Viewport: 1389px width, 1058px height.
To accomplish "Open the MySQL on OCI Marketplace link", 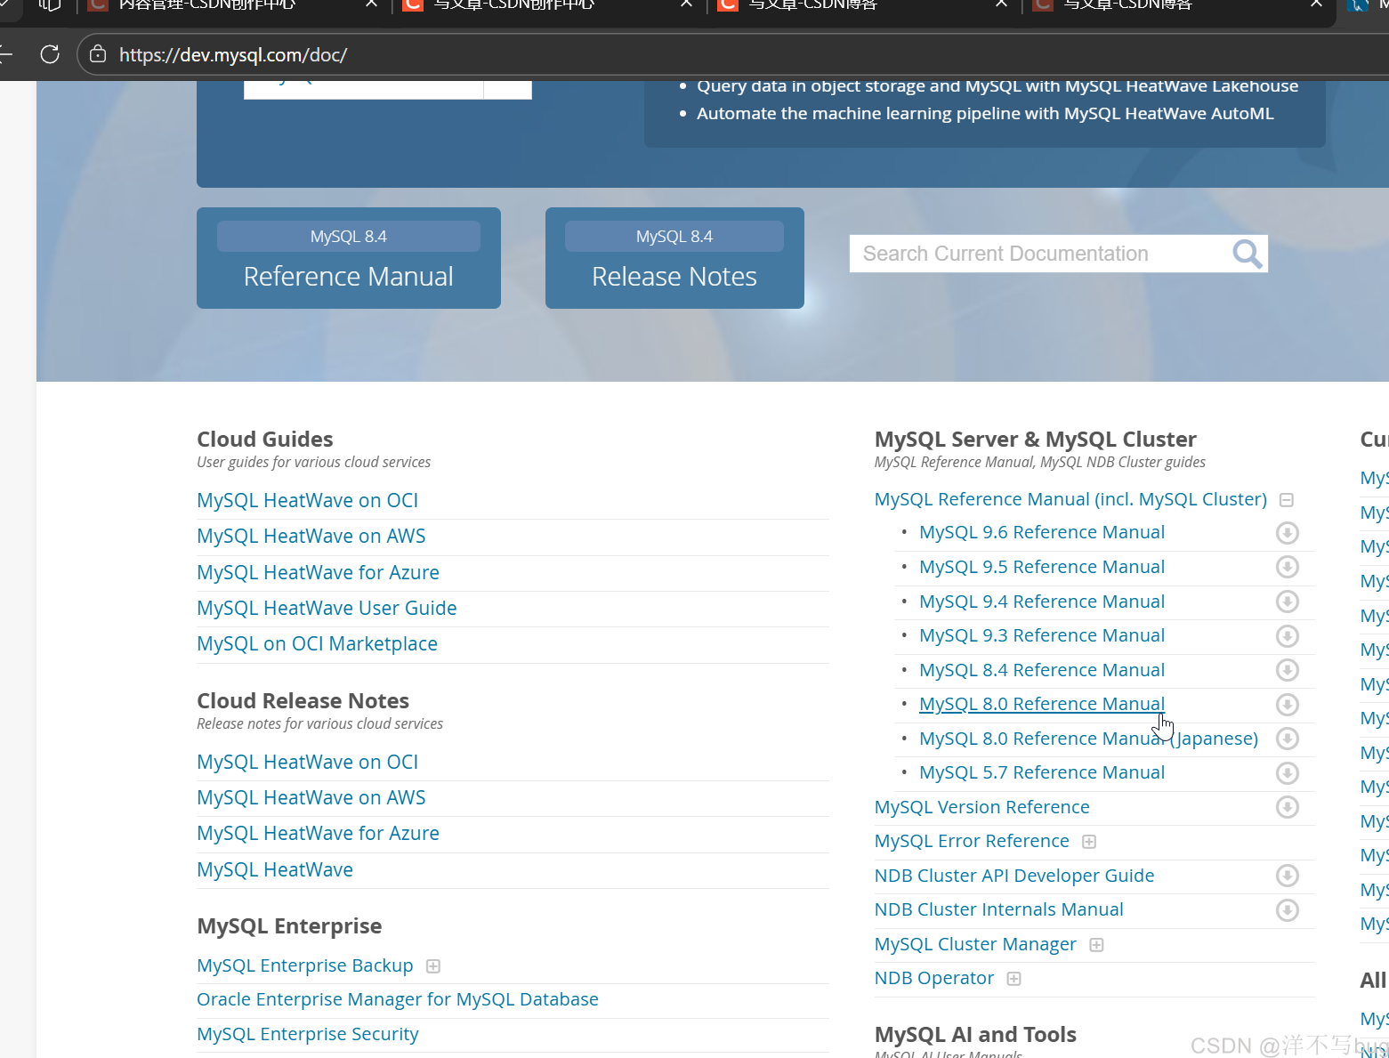I will [317, 644].
